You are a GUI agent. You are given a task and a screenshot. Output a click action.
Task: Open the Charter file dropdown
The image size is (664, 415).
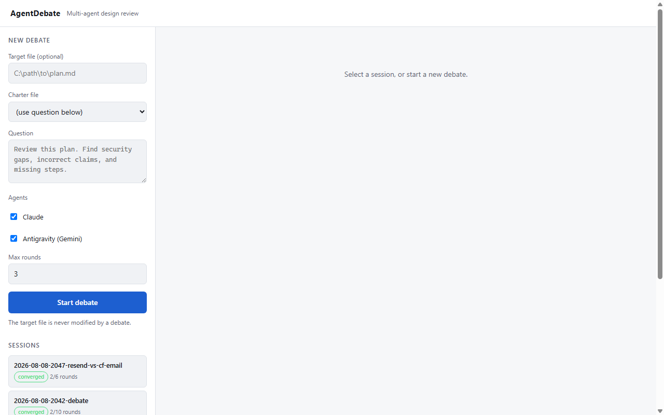[x=77, y=112]
